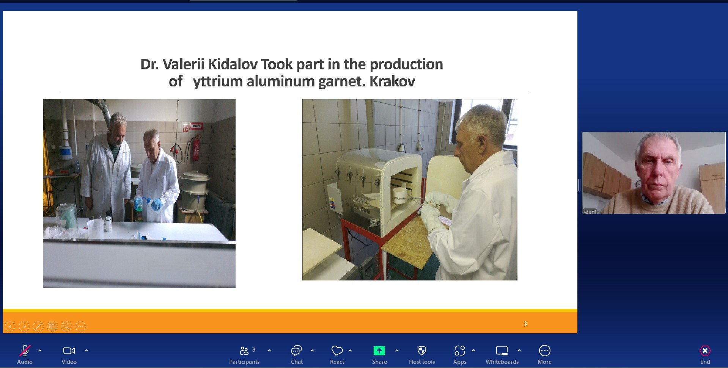Open the Chat panel

tap(297, 355)
